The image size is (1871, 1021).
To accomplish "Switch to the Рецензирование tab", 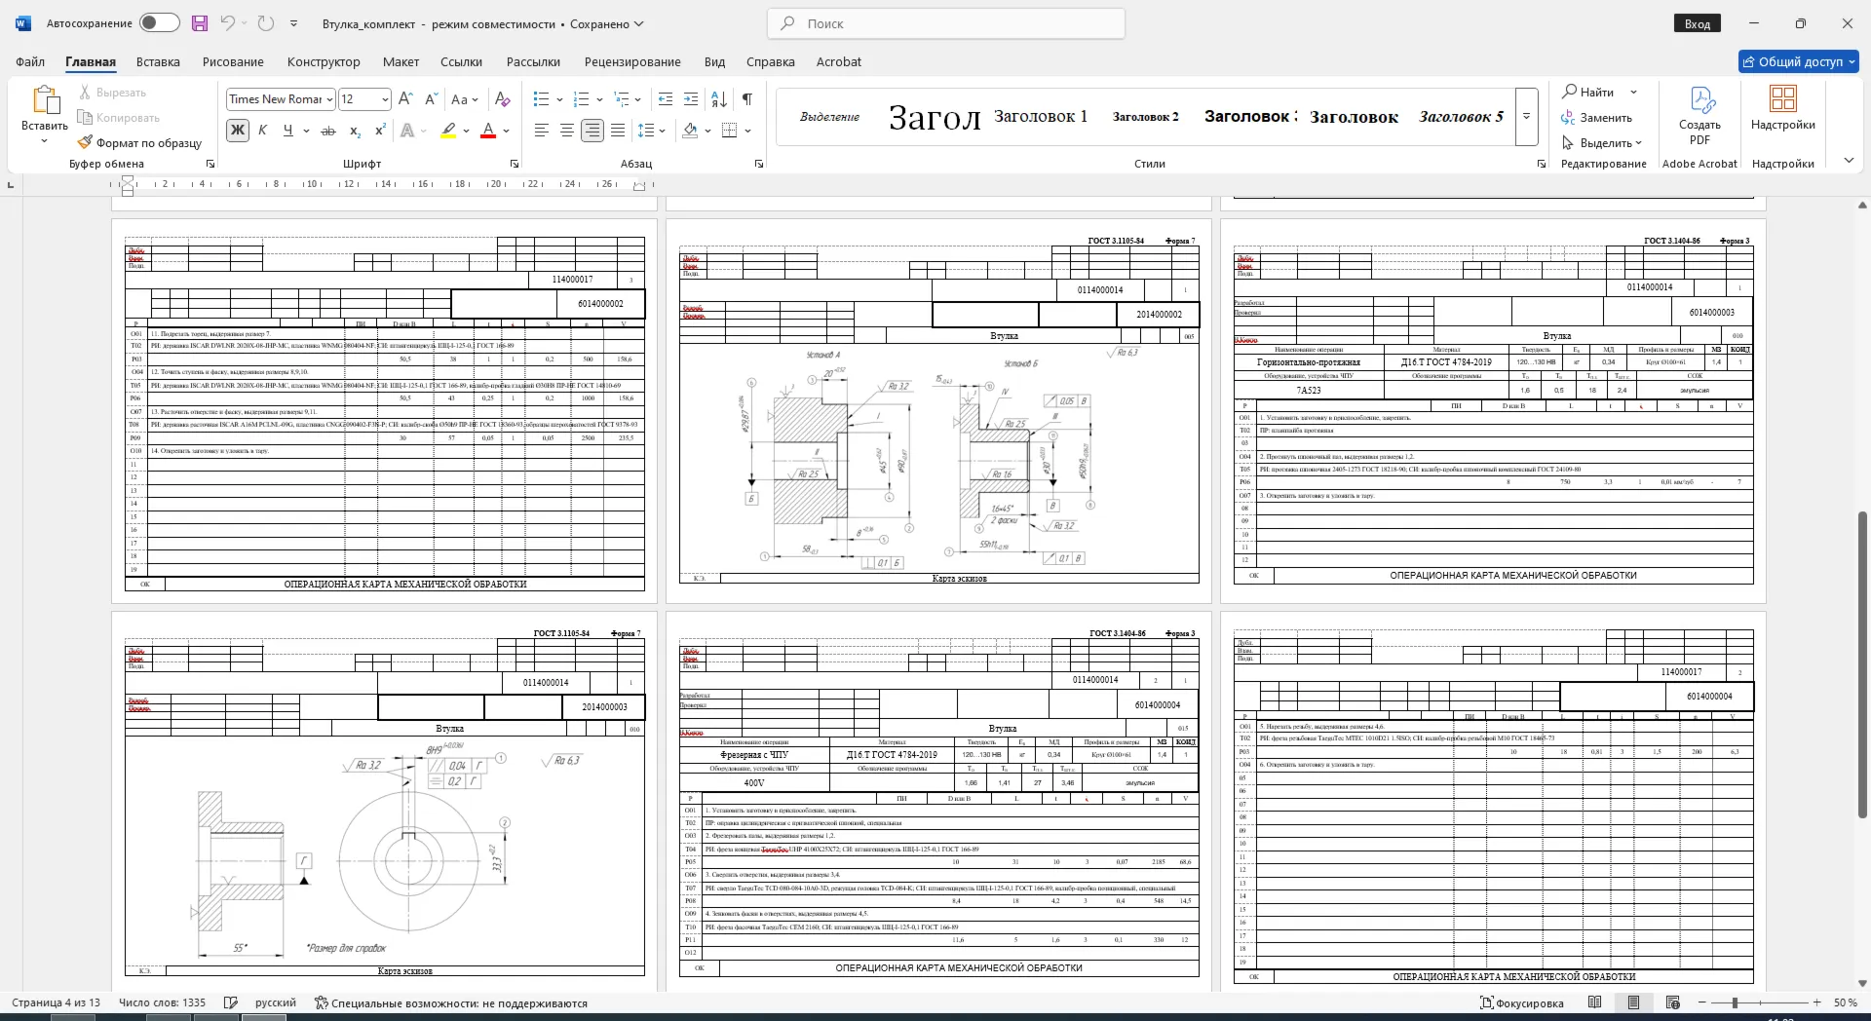I will coord(632,61).
